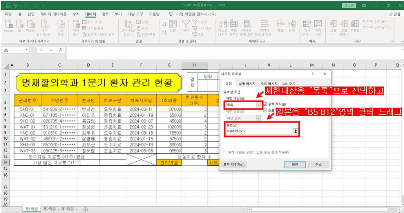404x213 pixels.
Task: Click the help question mark in dialog
Action: pyautogui.click(x=313, y=74)
